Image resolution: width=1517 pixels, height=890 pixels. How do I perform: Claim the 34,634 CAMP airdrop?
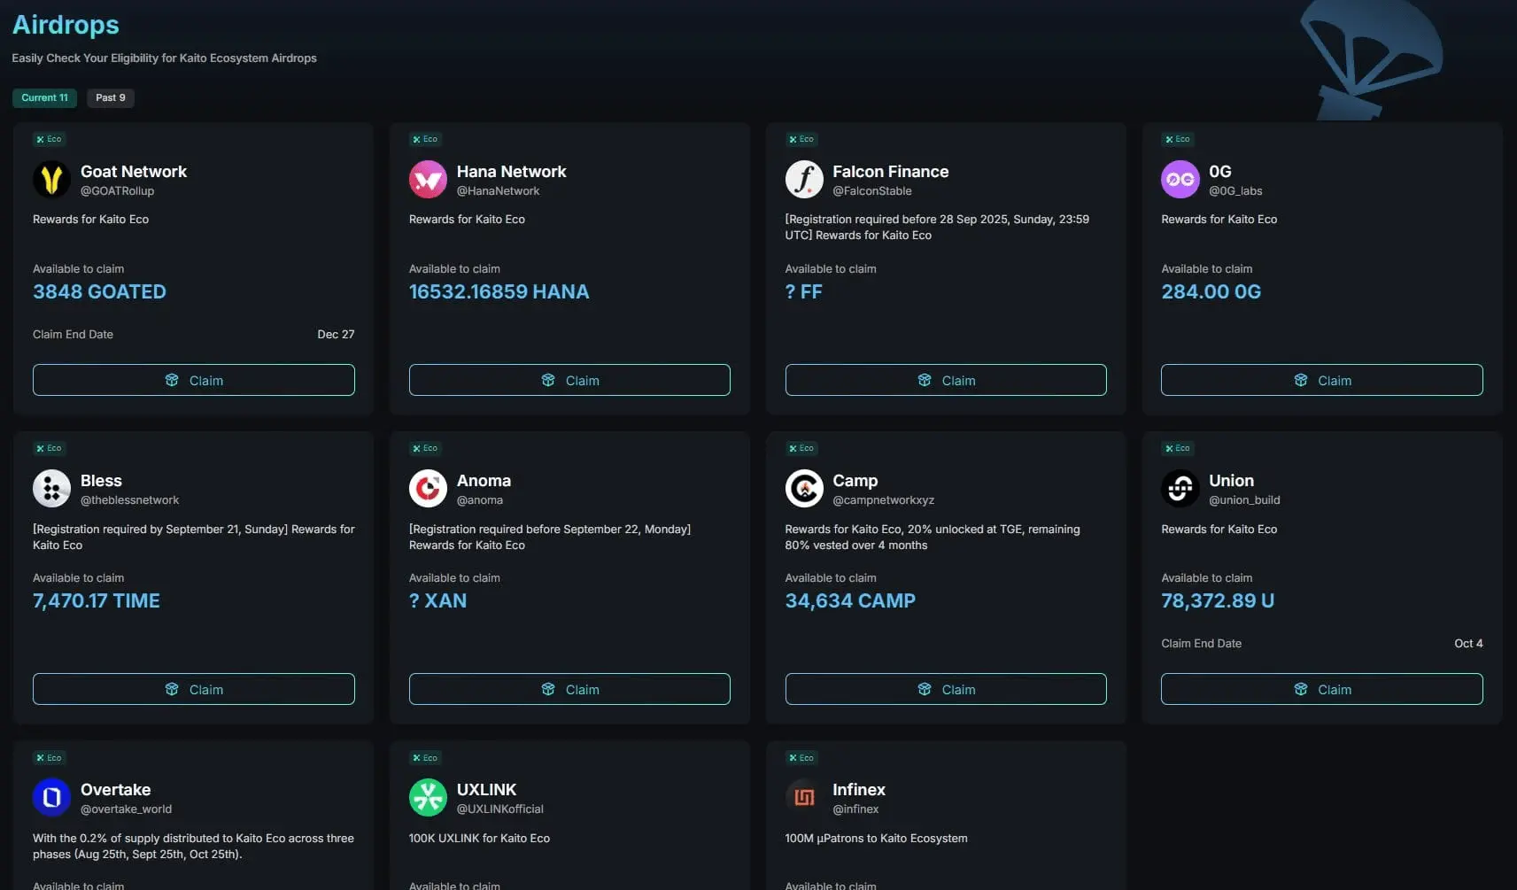point(946,689)
